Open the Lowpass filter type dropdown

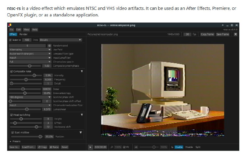point(30,54)
